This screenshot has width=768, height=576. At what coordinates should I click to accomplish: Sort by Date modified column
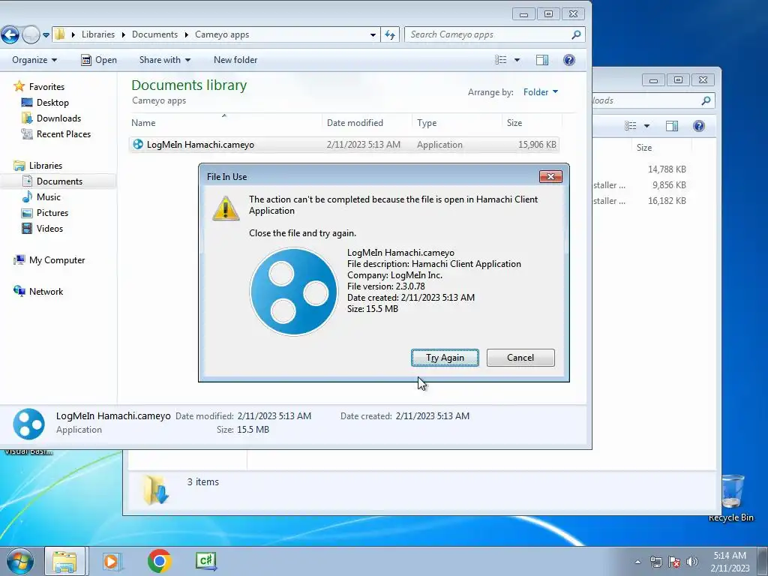pos(366,123)
